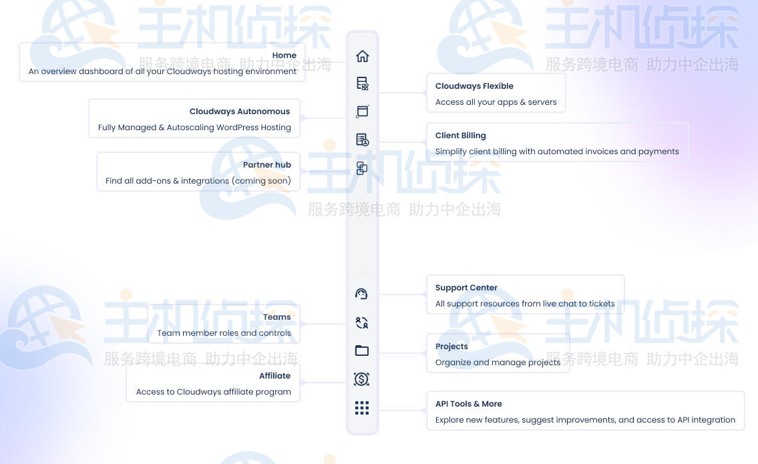Viewport: 758px width, 464px height.
Task: Open the Cloudways Autonomous sidebar icon
Action: (x=362, y=111)
